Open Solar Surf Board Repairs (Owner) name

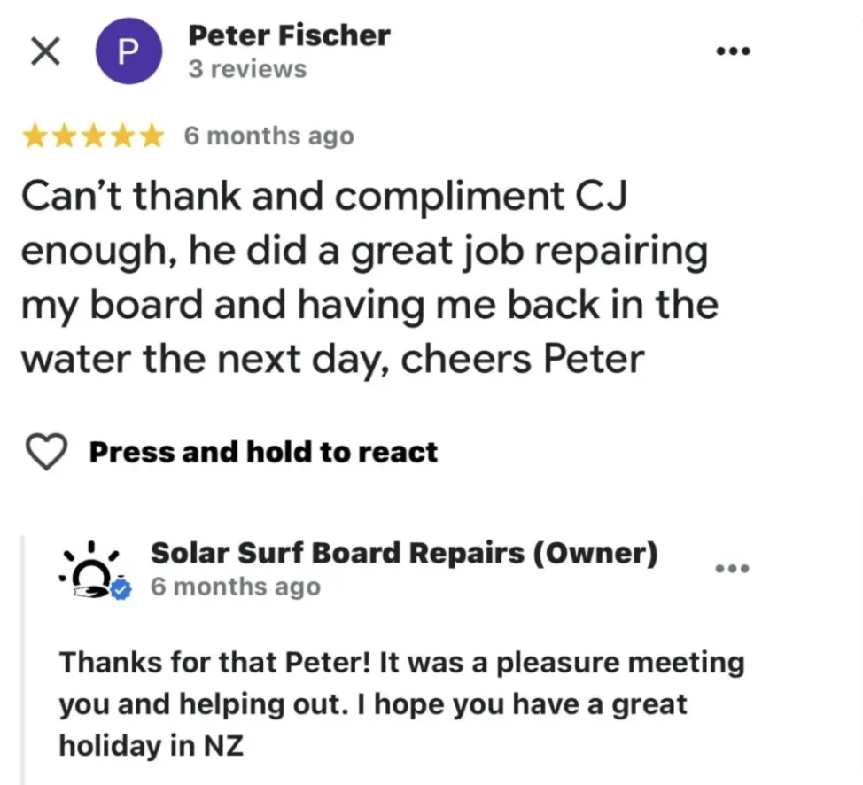pyautogui.click(x=404, y=553)
